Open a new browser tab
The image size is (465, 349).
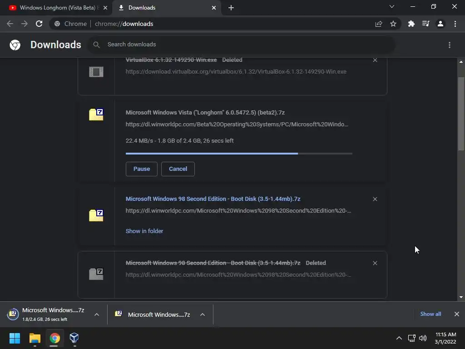[231, 8]
